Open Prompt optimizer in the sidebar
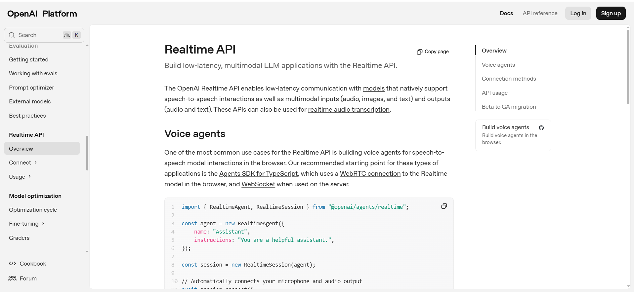Viewport: 634px width, 292px height. [31, 88]
